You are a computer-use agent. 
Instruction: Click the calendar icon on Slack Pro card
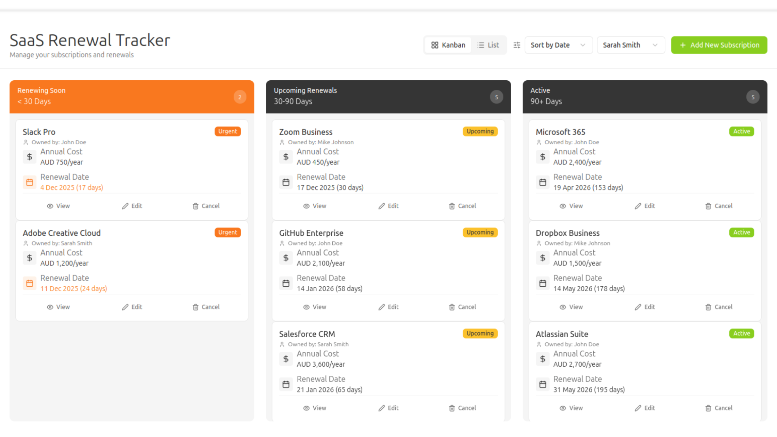pos(30,182)
